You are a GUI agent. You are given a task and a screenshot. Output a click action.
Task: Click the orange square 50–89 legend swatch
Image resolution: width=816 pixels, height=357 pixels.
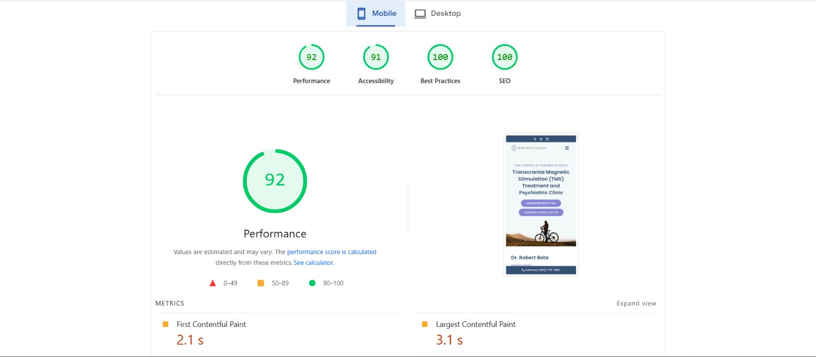(x=261, y=283)
